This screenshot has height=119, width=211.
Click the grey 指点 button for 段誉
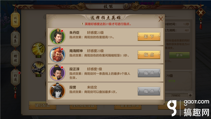[149, 91]
